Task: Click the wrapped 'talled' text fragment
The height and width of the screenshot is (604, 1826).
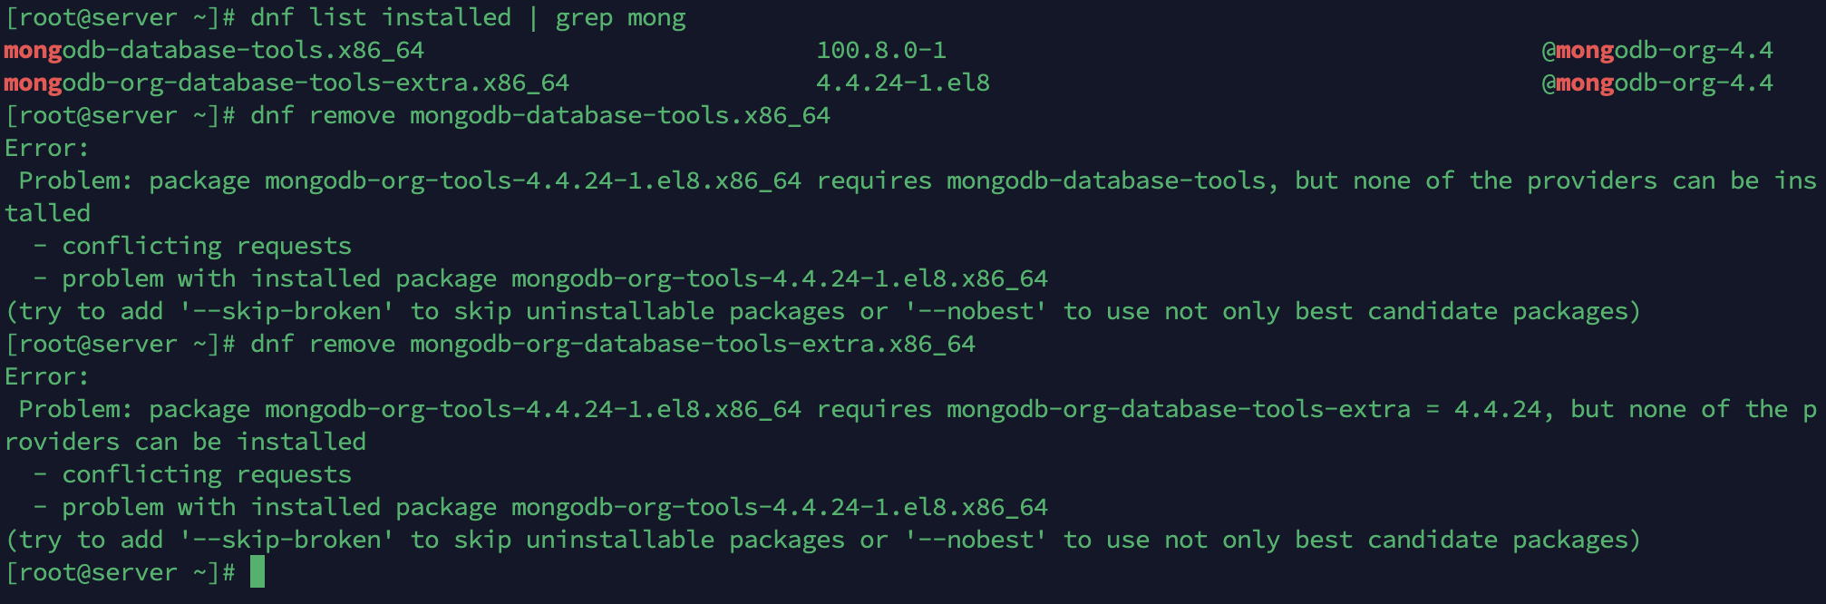Action: pos(47,213)
